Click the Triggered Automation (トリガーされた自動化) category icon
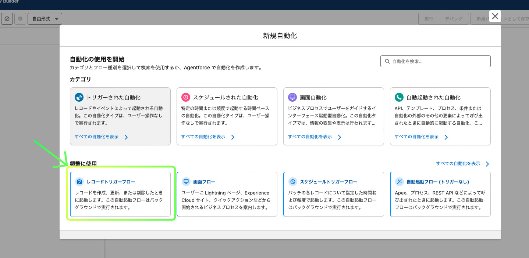Screen dimensions: 529x258 click(x=79, y=97)
